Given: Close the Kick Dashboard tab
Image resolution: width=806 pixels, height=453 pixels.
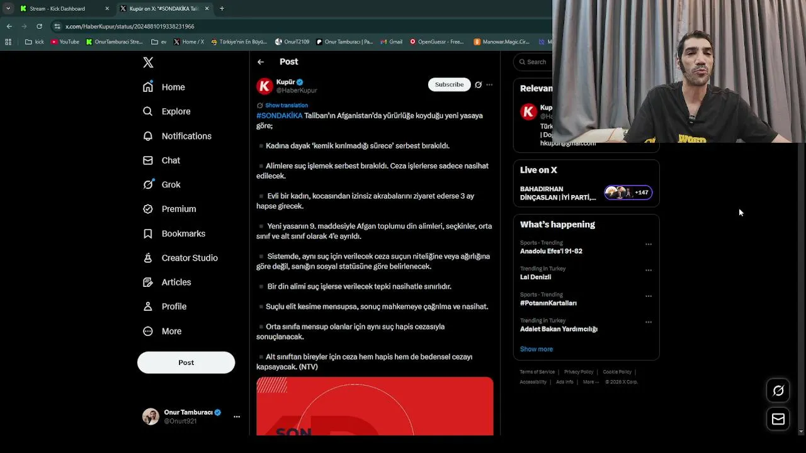Looking at the screenshot, I should pos(107,9).
